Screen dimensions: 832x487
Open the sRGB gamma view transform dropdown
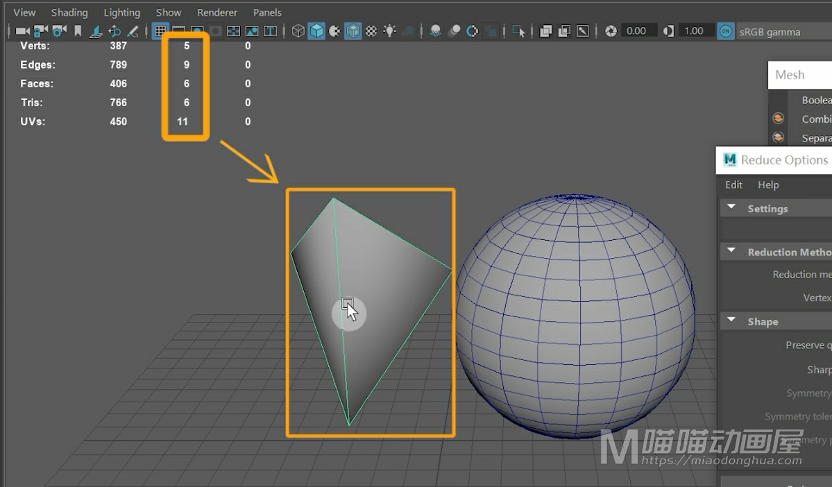[x=770, y=32]
